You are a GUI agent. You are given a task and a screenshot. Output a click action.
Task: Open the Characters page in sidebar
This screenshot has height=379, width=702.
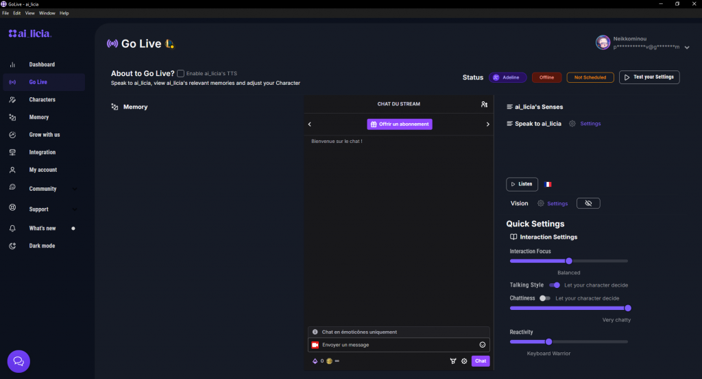(42, 100)
